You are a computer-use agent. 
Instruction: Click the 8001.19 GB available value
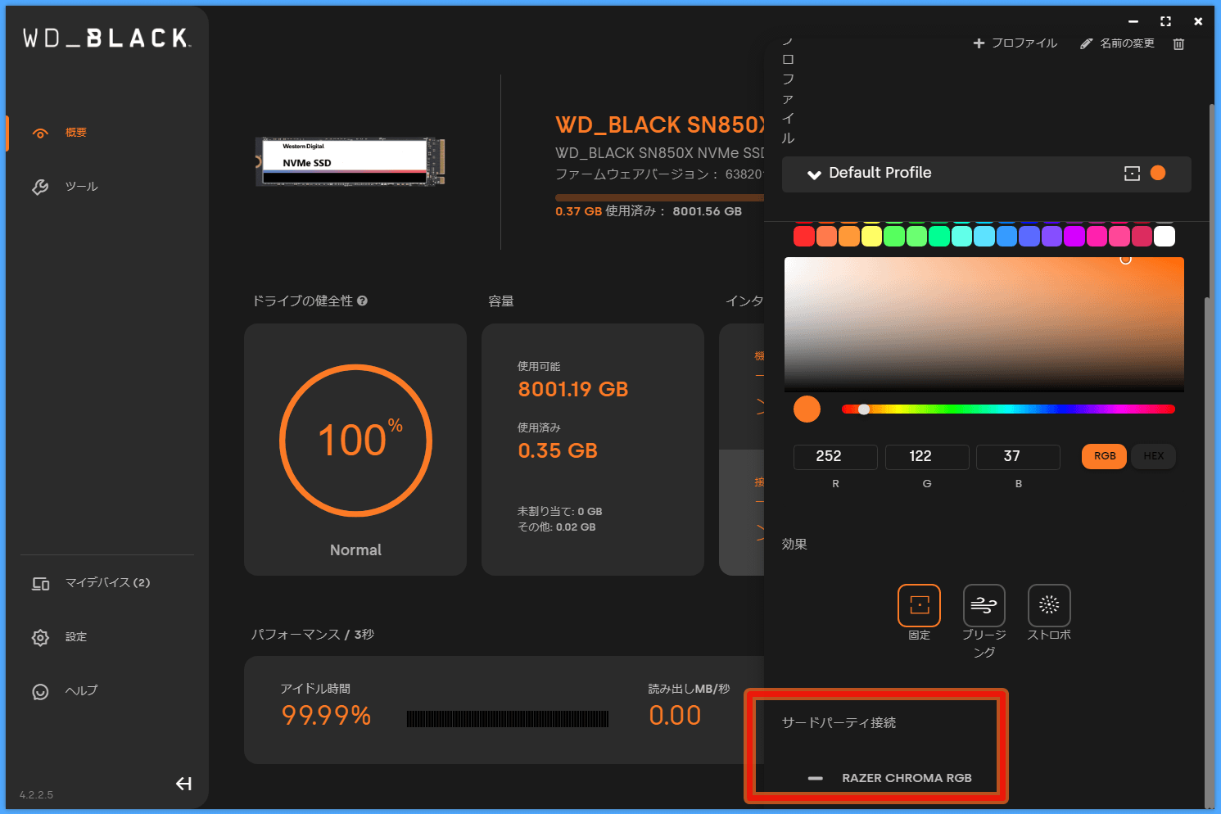573,389
